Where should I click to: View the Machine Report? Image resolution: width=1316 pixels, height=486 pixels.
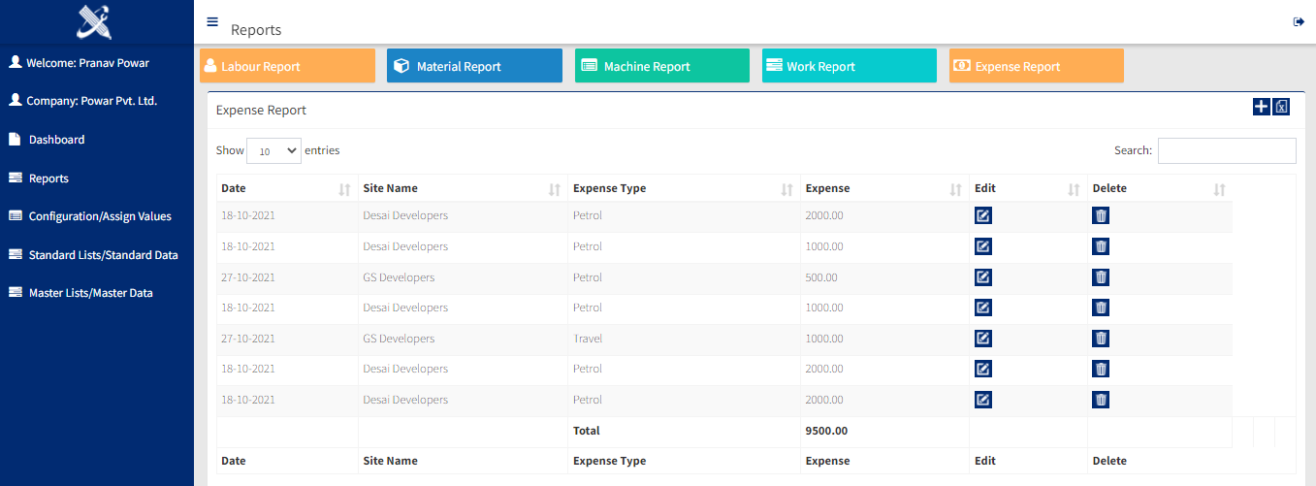click(x=661, y=66)
